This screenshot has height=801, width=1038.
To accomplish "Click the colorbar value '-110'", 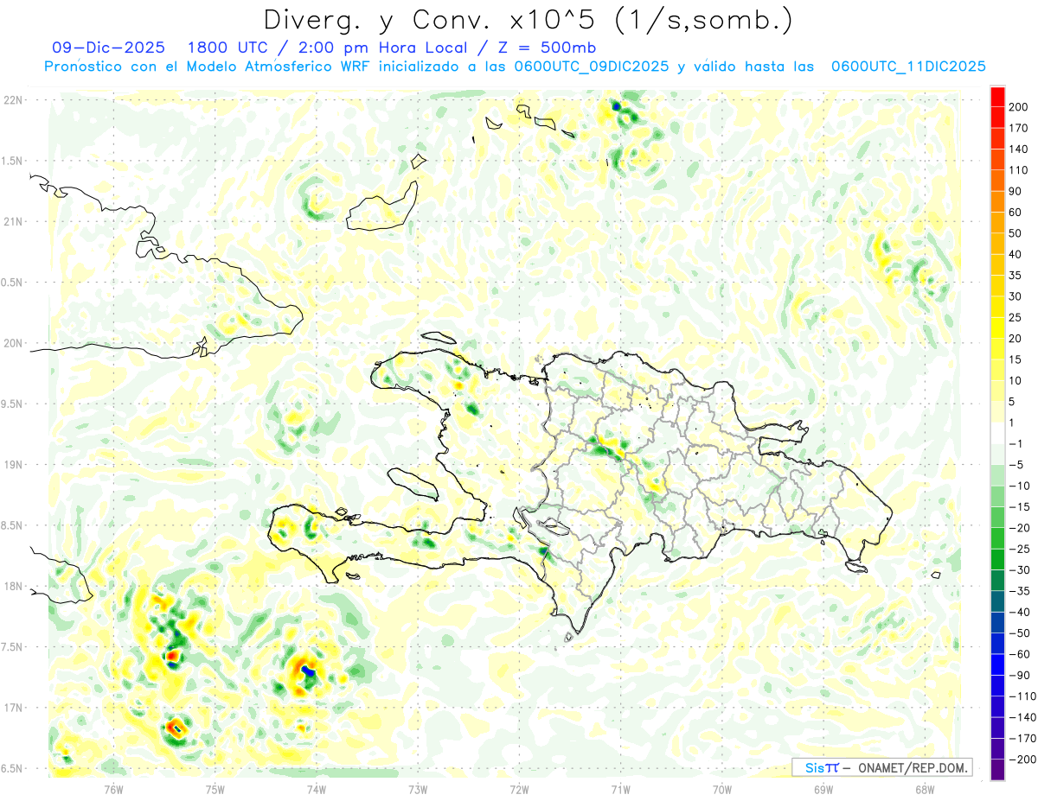I will click(1022, 696).
